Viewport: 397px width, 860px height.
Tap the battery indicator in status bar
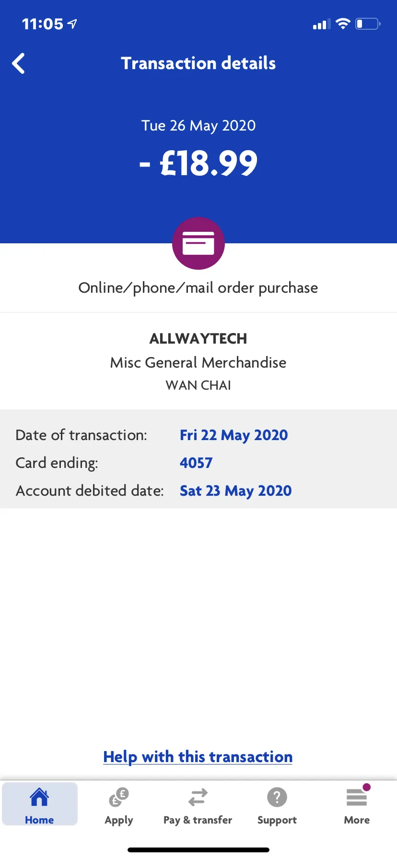[x=368, y=24]
